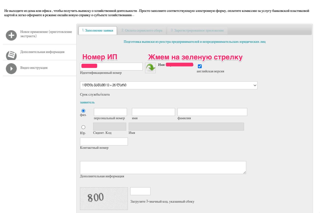Viewport: 320px width, 213px height.
Task: Click the plus icon next to Новое применение
Action: 11,35
